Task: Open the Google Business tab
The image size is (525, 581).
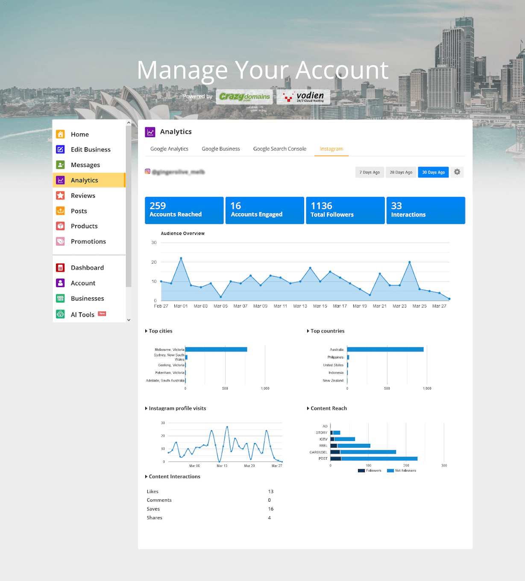Action: tap(221, 149)
